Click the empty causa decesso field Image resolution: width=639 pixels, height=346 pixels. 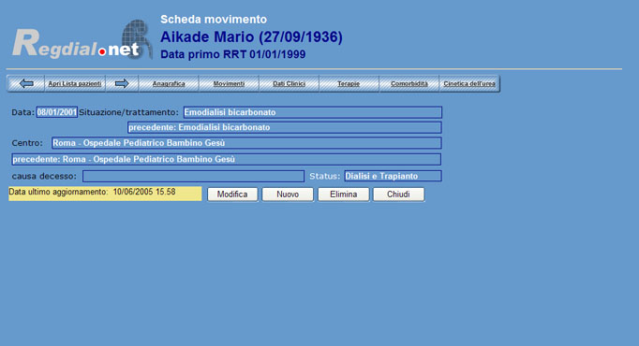193,176
